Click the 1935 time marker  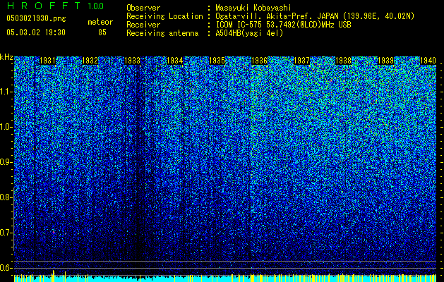pyautogui.click(x=217, y=61)
